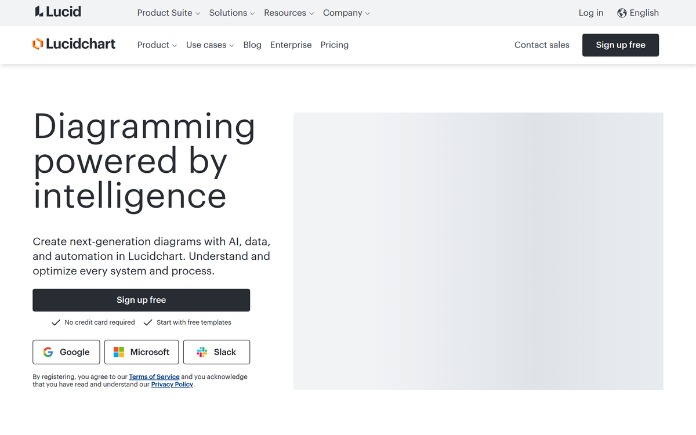
Task: Open the Resources dropdown
Action: coord(289,13)
